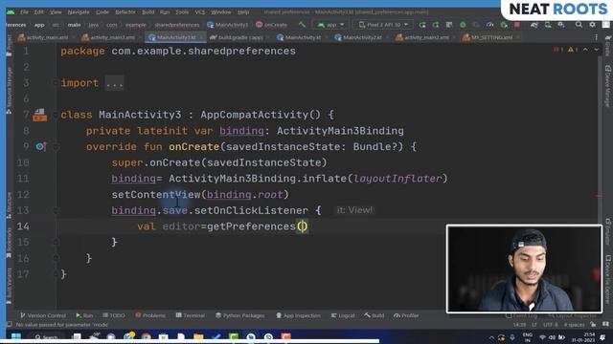This screenshot has width=613, height=344.
Task: Click the related XML gutter icon on line 7
Action: point(40,115)
